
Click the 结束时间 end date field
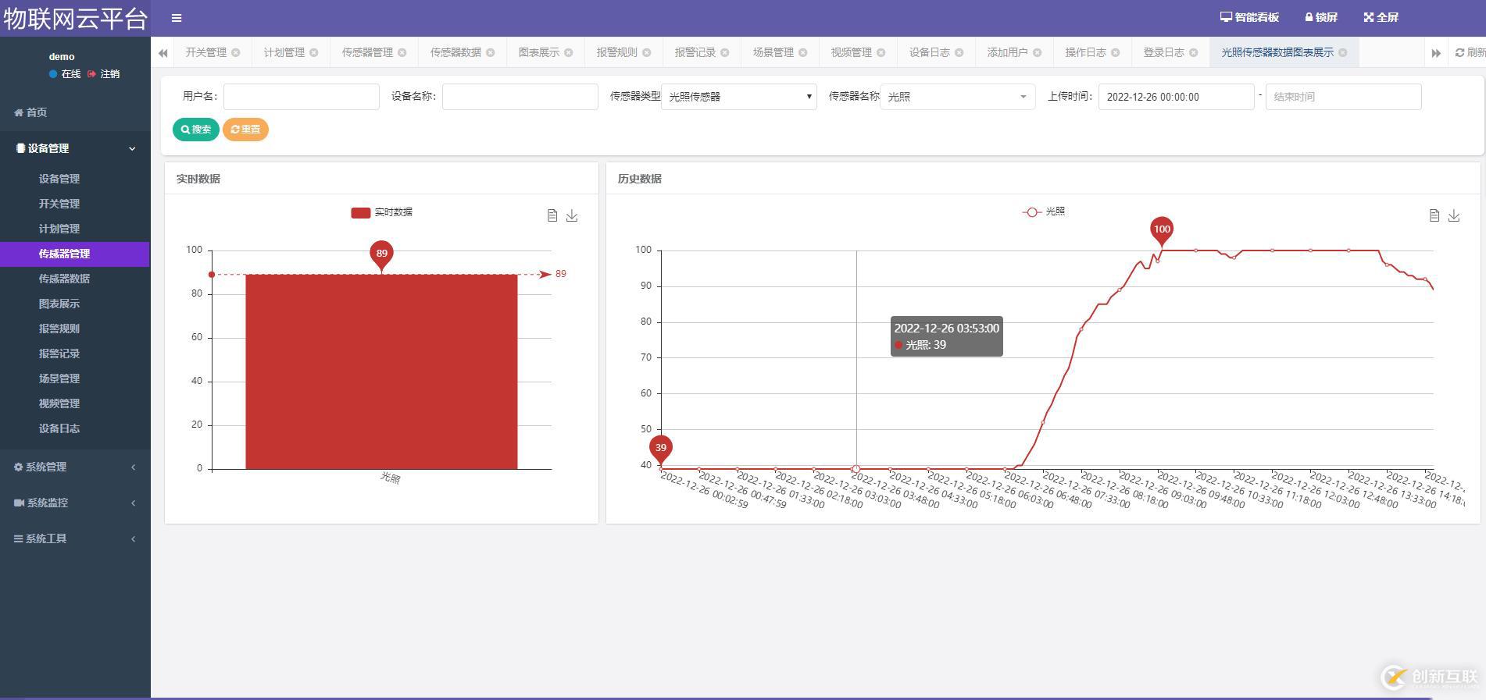coord(1344,97)
